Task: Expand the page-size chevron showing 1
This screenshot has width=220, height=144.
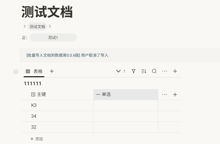Action: coord(118,71)
